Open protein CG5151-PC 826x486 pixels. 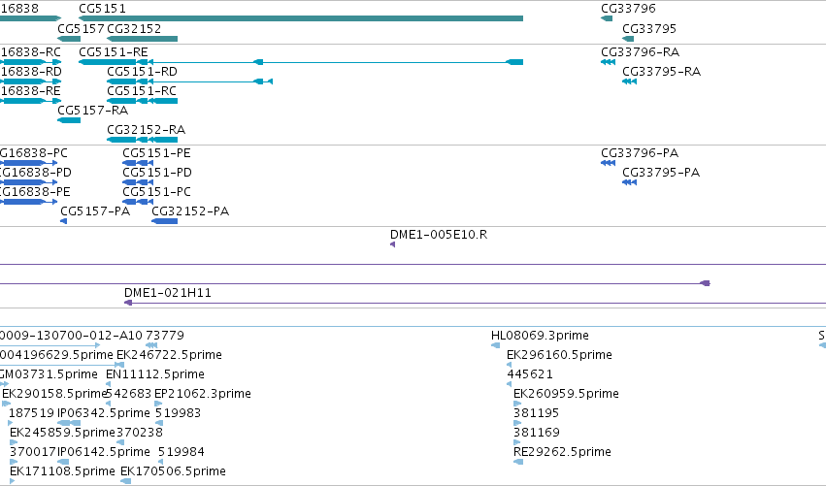[x=156, y=192]
